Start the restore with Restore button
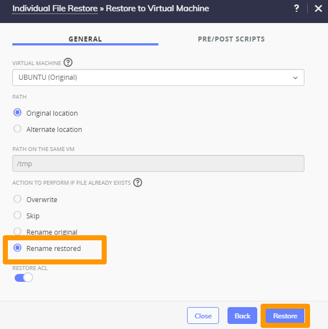The height and width of the screenshot is (329, 328). pos(285,316)
